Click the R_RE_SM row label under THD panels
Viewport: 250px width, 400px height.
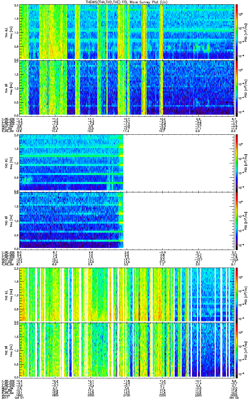click(8, 264)
